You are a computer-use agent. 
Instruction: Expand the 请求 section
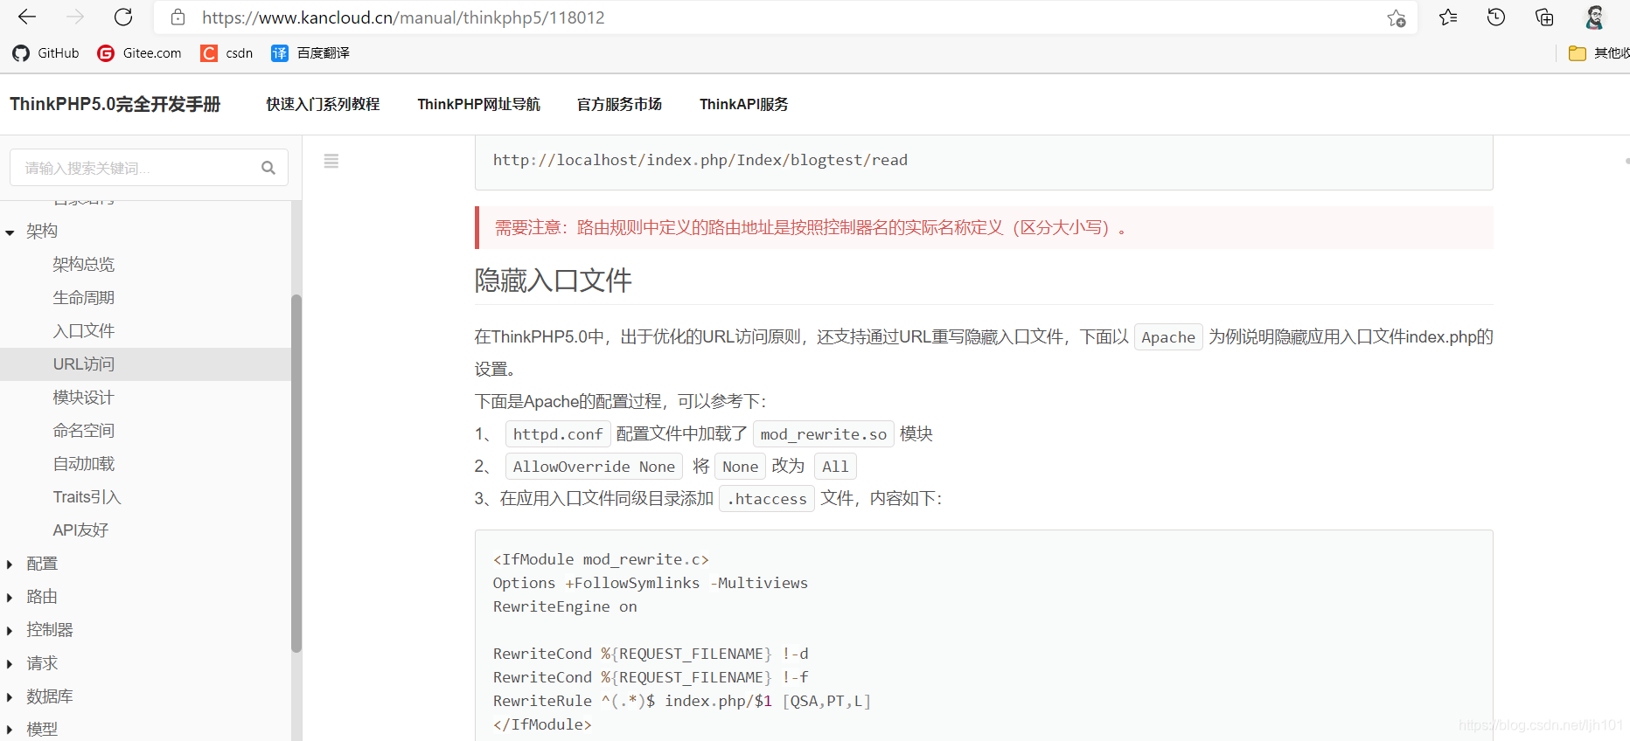[10, 664]
